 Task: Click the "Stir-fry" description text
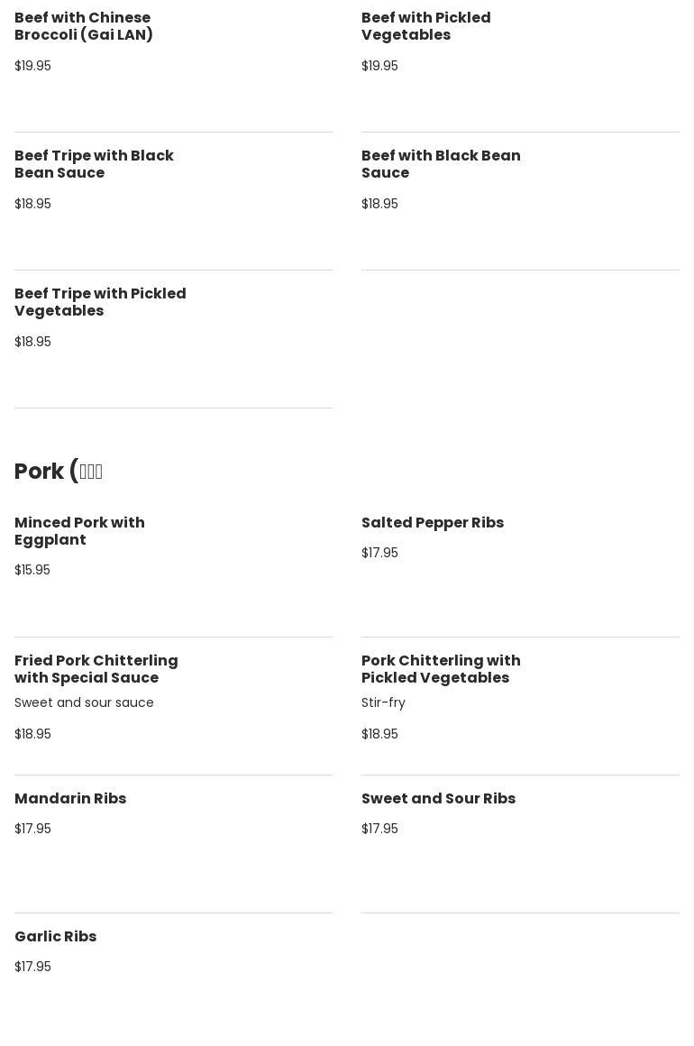[x=383, y=702]
